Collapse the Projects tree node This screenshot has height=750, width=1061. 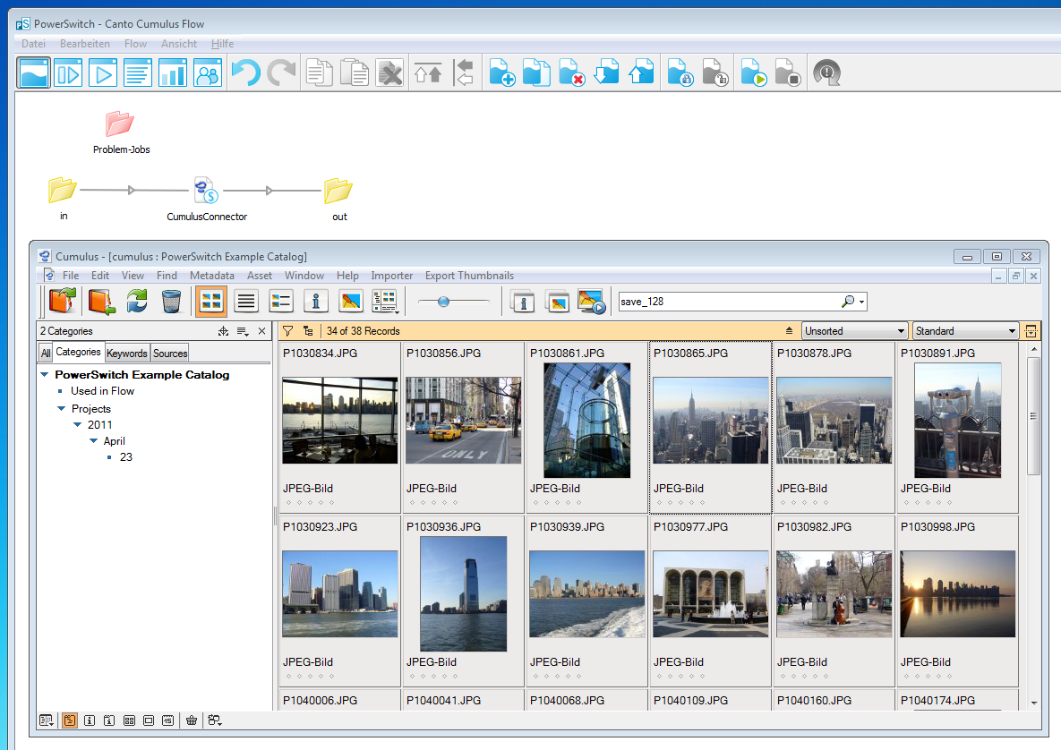[x=62, y=408]
